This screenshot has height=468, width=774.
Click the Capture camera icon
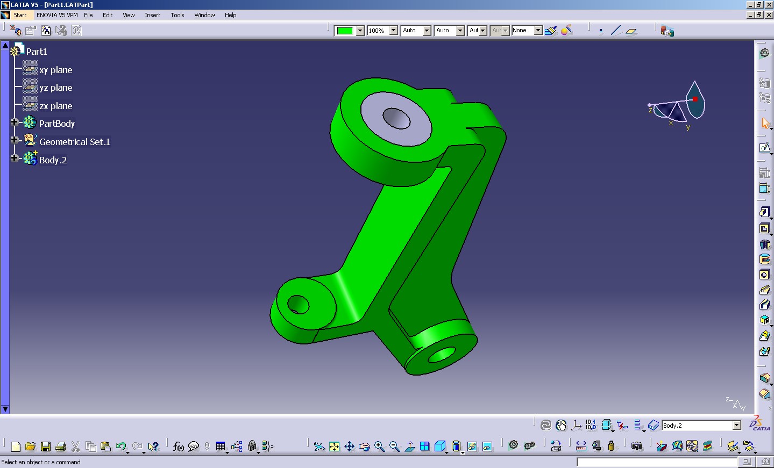point(637,446)
